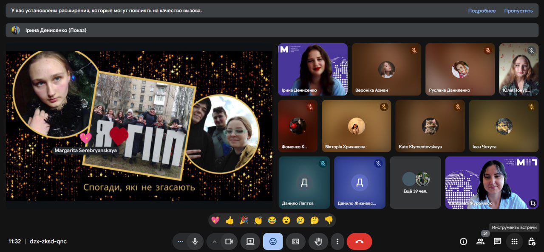Raise hand in the meeting

[318, 241]
